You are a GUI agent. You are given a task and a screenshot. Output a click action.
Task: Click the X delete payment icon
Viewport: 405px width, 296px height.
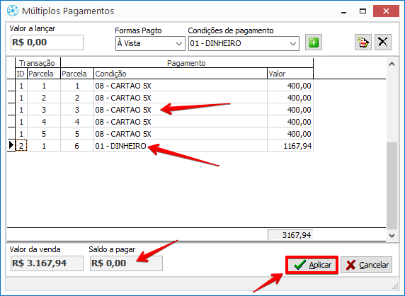click(383, 42)
